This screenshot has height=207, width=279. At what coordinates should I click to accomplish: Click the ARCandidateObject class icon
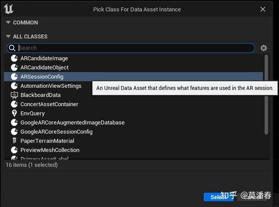click(14, 68)
